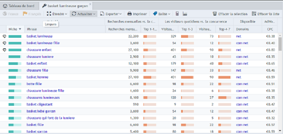Expand the Exporter dropdown
The width and height of the screenshot is (283, 134).
(x=111, y=14)
